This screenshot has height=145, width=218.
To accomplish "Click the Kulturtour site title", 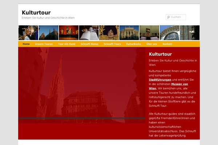I will [x=36, y=13].
